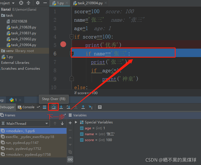Click line number 1 in the gutter
This screenshot has width=201, height=165.
point(55,12)
